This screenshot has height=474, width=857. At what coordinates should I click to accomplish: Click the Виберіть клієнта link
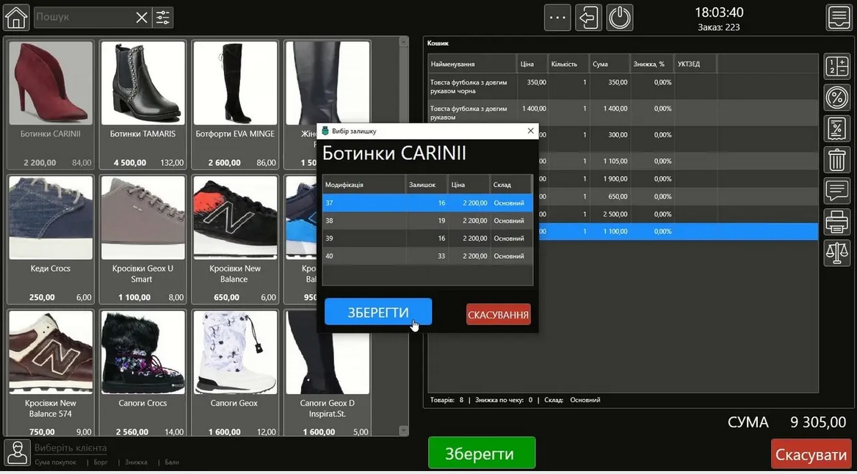coord(70,448)
